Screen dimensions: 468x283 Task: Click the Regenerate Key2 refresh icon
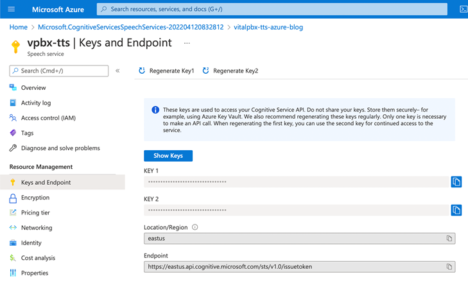[205, 71]
